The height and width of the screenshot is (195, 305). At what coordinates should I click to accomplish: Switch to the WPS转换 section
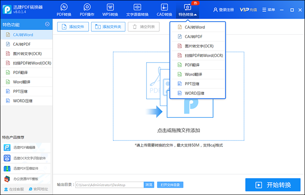click(110, 10)
